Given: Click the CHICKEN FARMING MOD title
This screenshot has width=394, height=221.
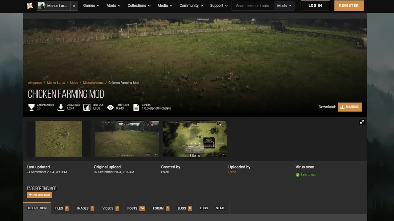Looking at the screenshot, I should click(x=66, y=94).
